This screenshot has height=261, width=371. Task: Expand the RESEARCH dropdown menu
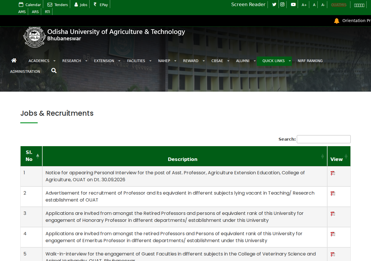[74, 61]
